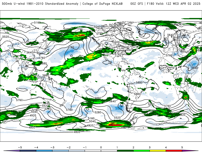Screen dimensions: 202x152
Task: Pick the pale blue -2 to -1 colorbar segment
Action: [77, 151]
